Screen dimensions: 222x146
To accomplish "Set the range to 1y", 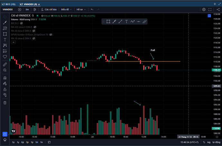I will 18,142.
